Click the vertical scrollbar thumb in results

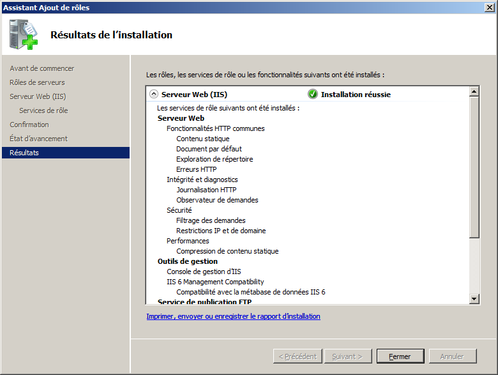[x=474, y=167]
